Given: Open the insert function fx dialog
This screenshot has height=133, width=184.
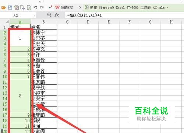Looking at the screenshot, I should 57,15.
